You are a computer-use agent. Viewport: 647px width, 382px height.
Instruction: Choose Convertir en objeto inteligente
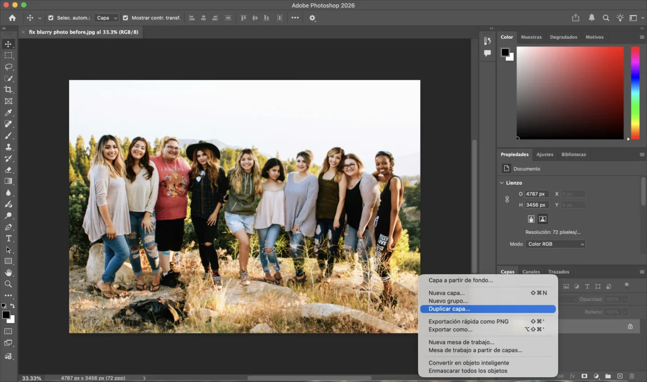pyautogui.click(x=487, y=363)
